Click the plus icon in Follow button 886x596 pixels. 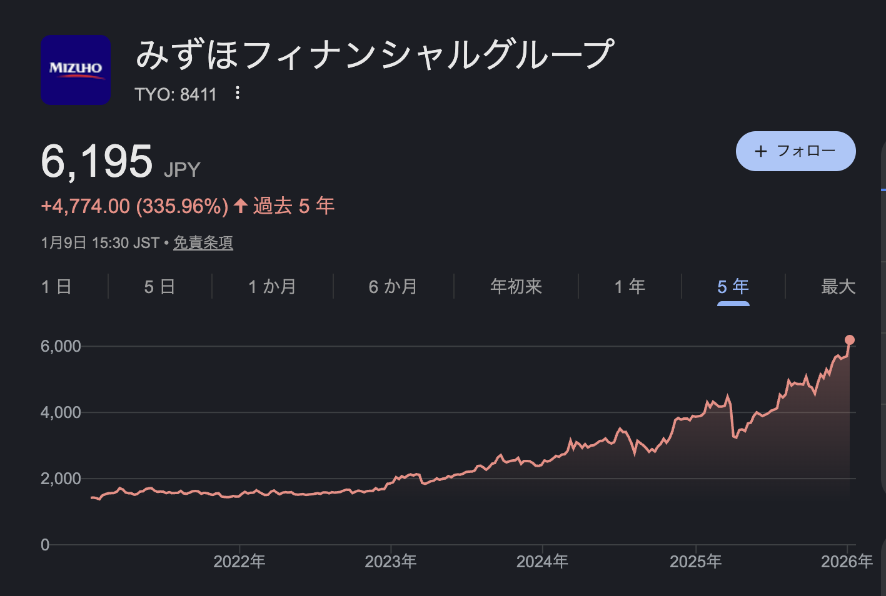tap(761, 151)
